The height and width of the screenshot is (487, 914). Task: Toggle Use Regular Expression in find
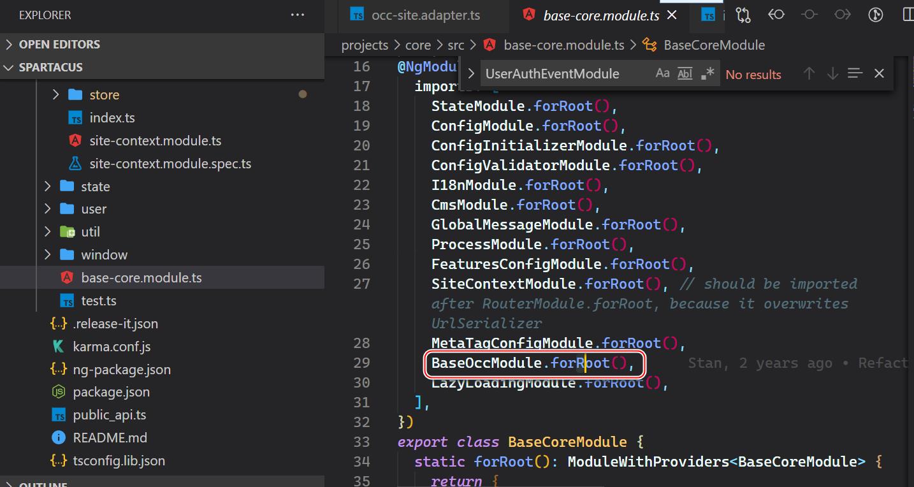[707, 74]
